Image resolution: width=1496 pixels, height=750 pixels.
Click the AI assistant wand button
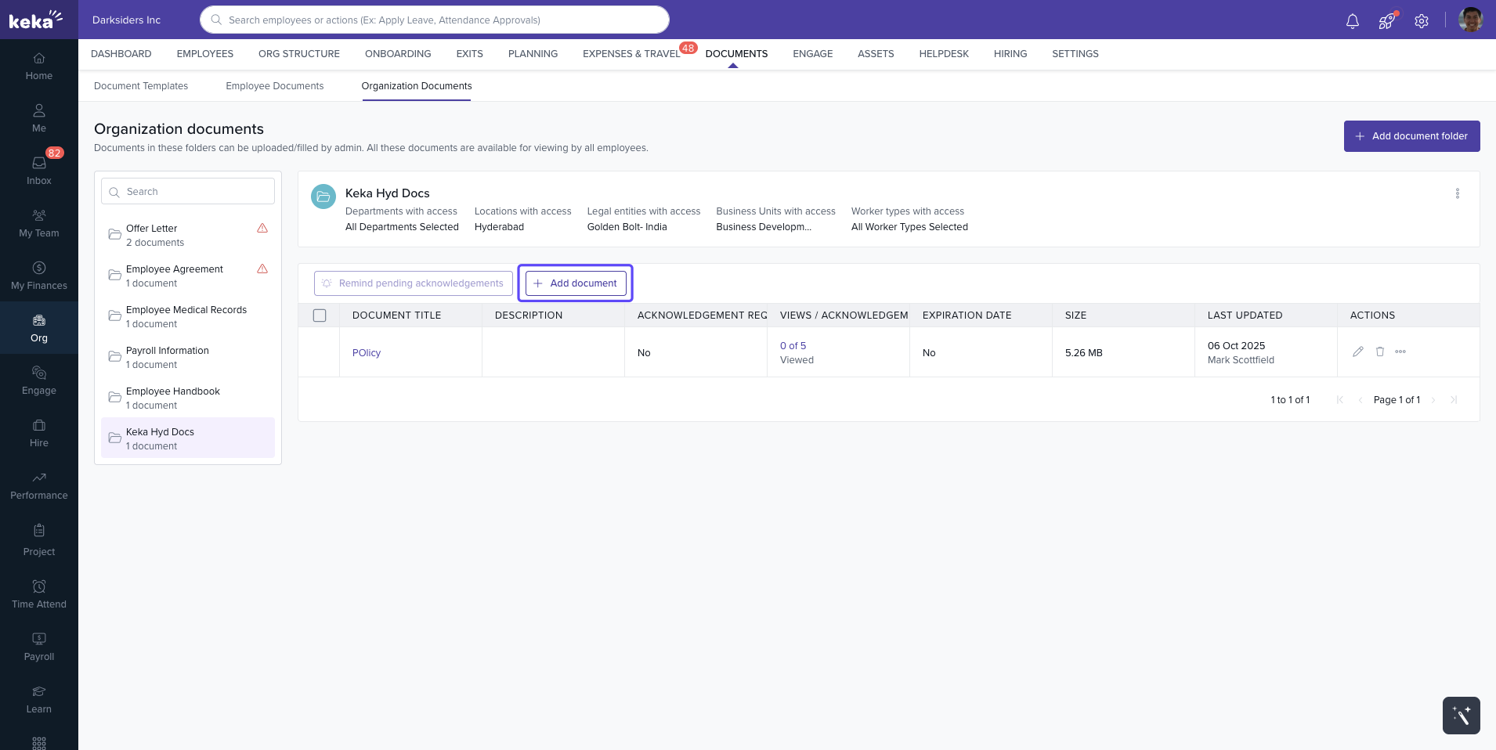(x=1461, y=715)
